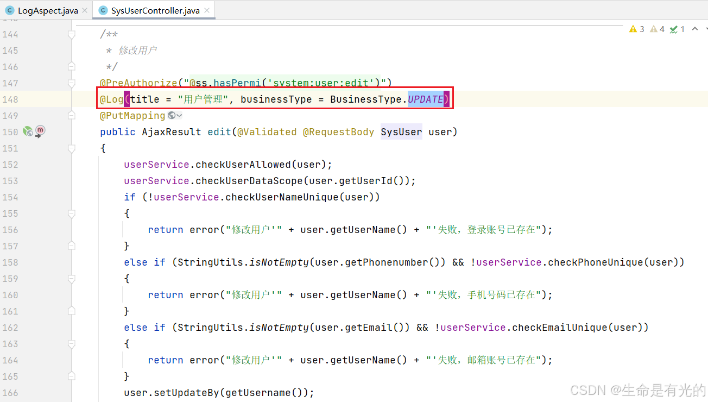Click the fold end marker at line 146
This screenshot has height=402, width=708.
[x=71, y=66]
